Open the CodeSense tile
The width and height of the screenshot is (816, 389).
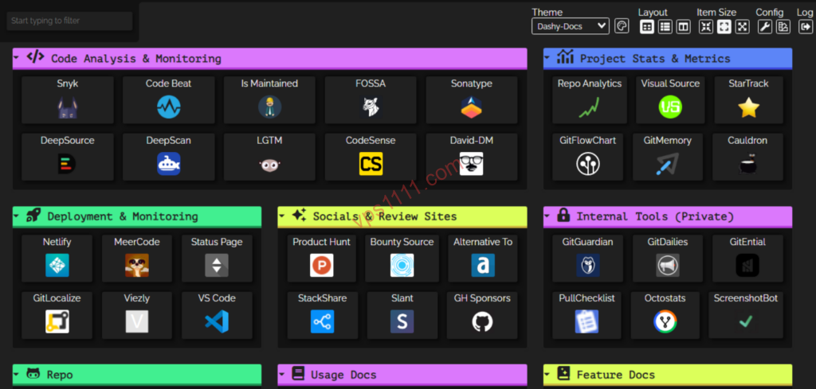pos(371,157)
